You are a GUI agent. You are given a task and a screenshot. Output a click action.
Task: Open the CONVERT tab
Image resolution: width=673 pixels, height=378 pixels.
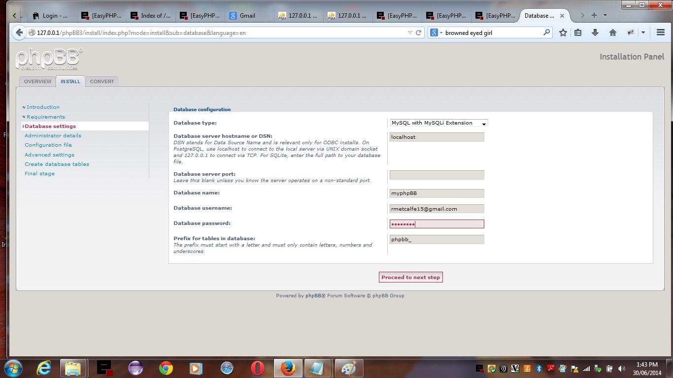[x=102, y=82]
